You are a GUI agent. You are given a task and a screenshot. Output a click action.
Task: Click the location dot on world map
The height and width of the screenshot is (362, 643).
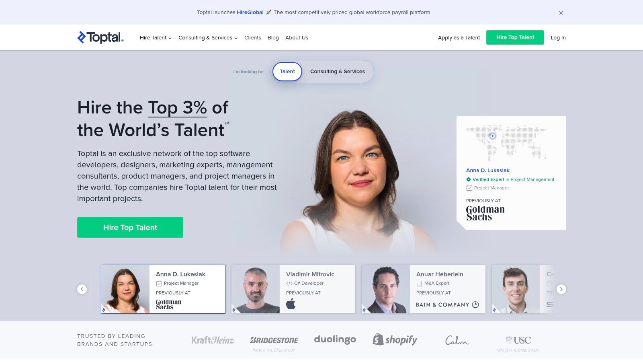[493, 136]
